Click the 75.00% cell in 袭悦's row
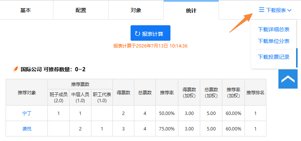Image resolution: width=301 pixels, height=141 pixels. tap(167, 129)
